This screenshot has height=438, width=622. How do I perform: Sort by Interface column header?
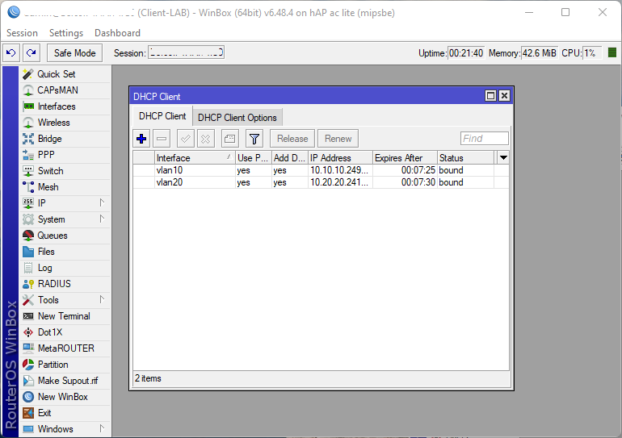[195, 157]
